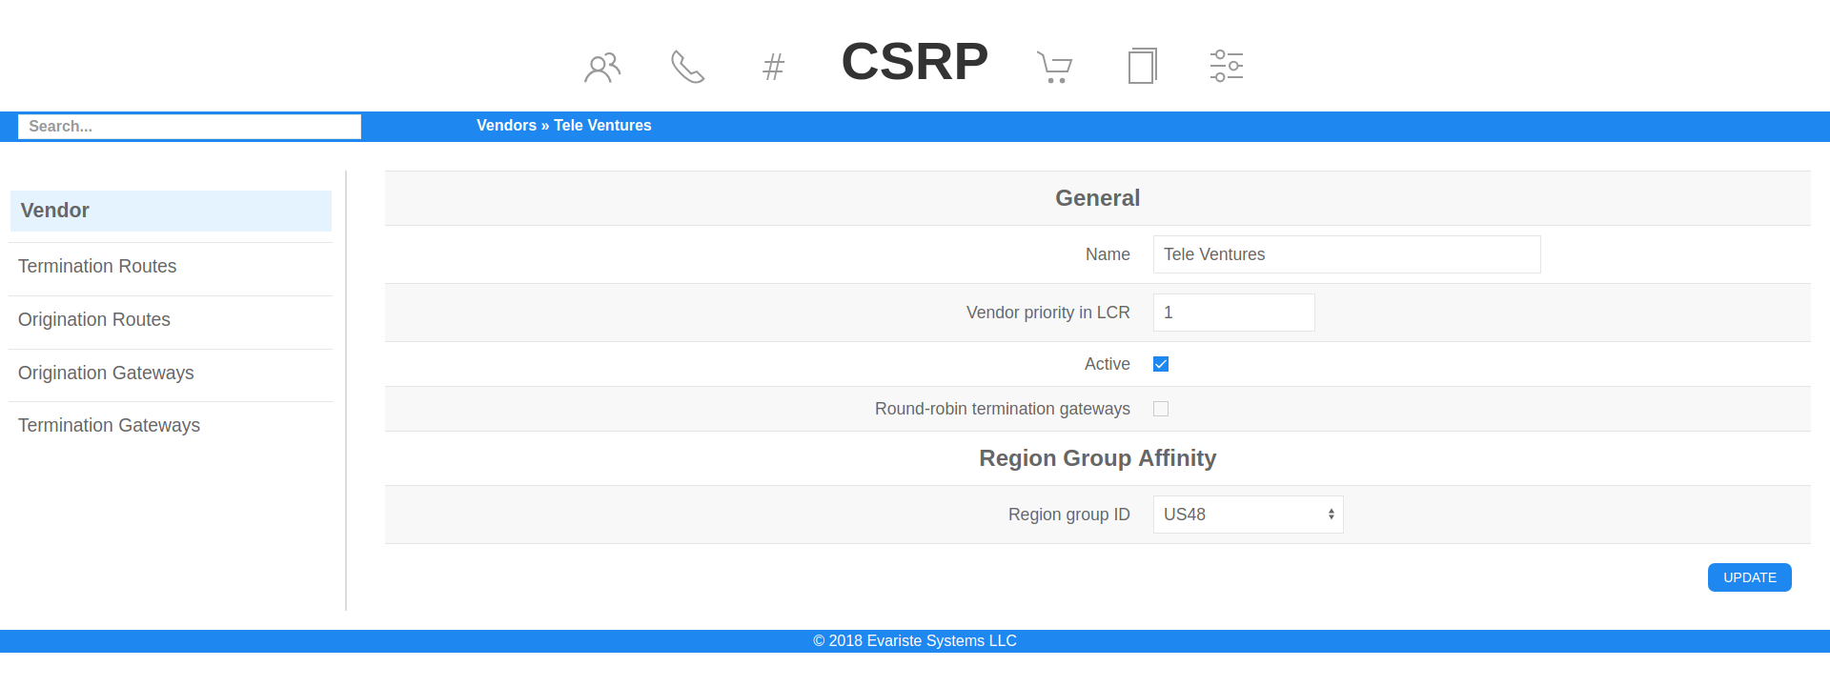Focus the Search input field

[x=190, y=127]
